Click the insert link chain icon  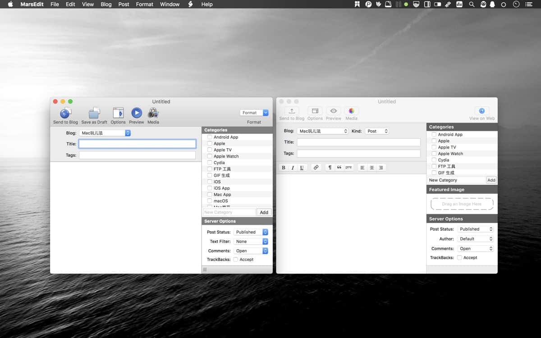click(316, 168)
